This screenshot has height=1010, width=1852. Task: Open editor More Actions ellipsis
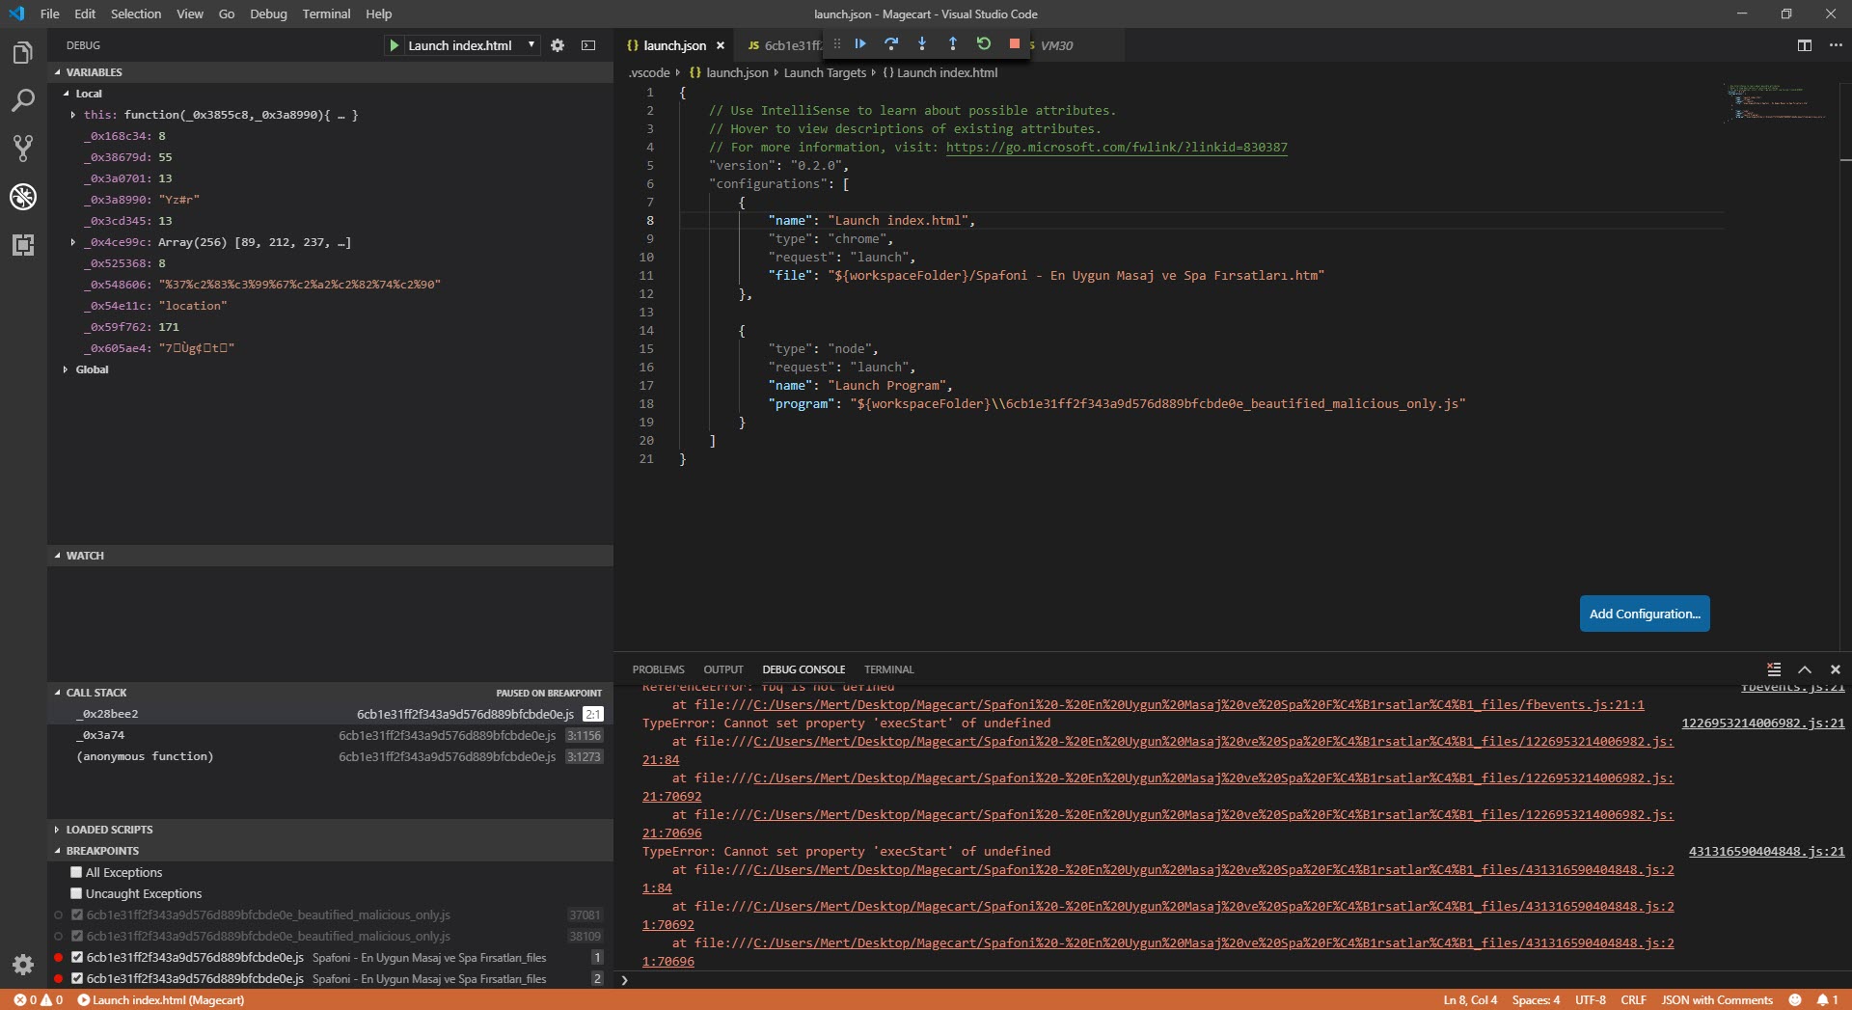point(1836,45)
